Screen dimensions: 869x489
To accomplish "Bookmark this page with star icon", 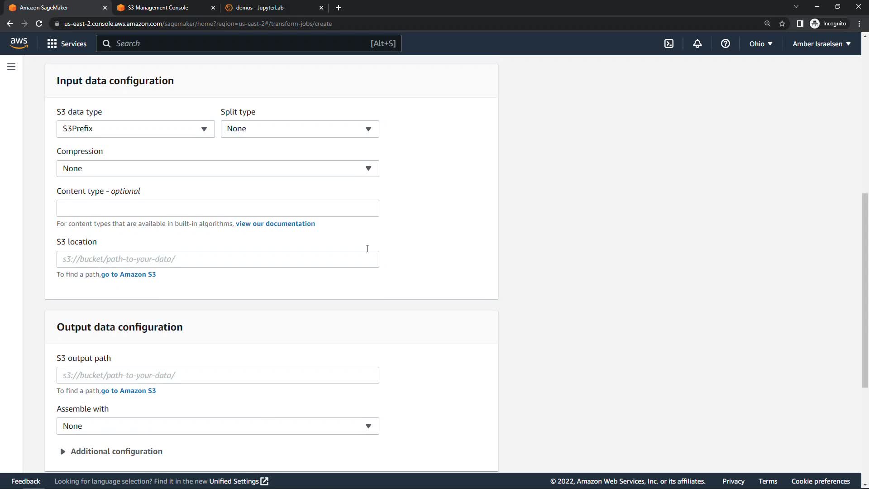I will pyautogui.click(x=782, y=24).
